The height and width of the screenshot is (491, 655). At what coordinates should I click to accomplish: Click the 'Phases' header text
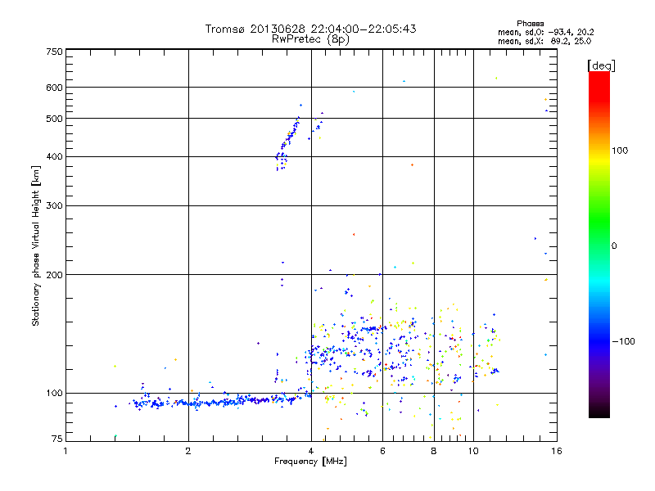(x=530, y=24)
